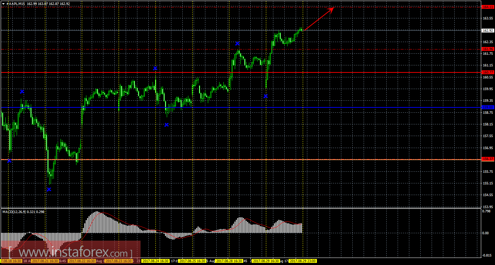Click the orange 156.37 price label

pos(488,159)
